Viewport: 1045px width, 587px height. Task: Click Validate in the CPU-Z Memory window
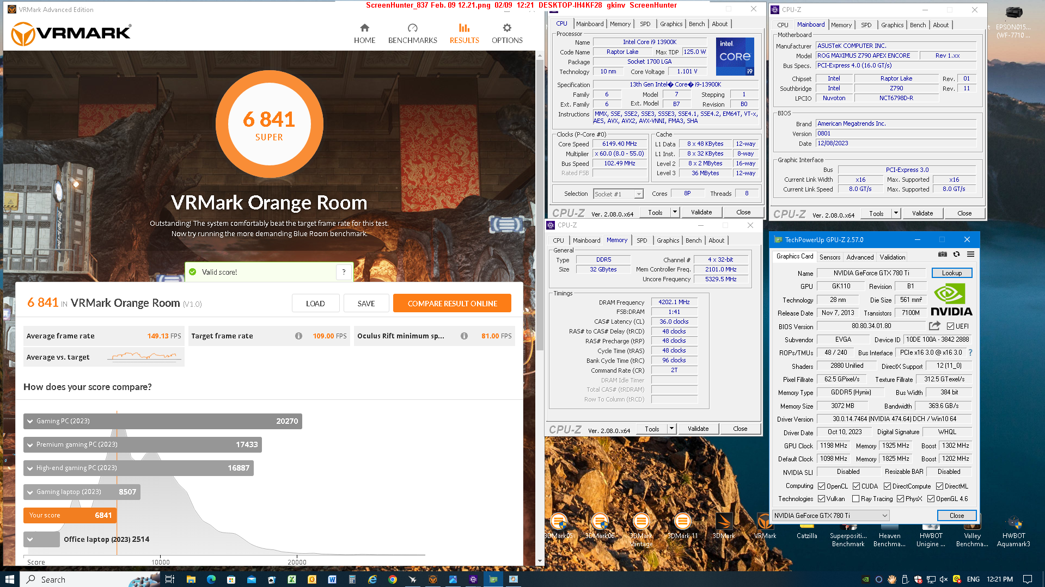[x=698, y=429]
